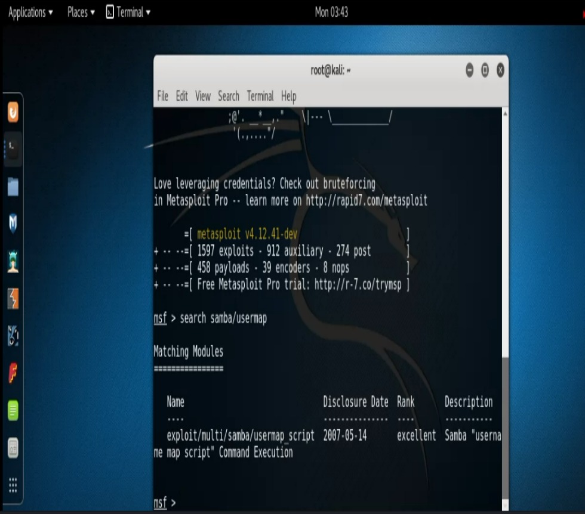The width and height of the screenshot is (585, 514).
Task: Maximize the root@kali terminal window
Action: coord(485,70)
